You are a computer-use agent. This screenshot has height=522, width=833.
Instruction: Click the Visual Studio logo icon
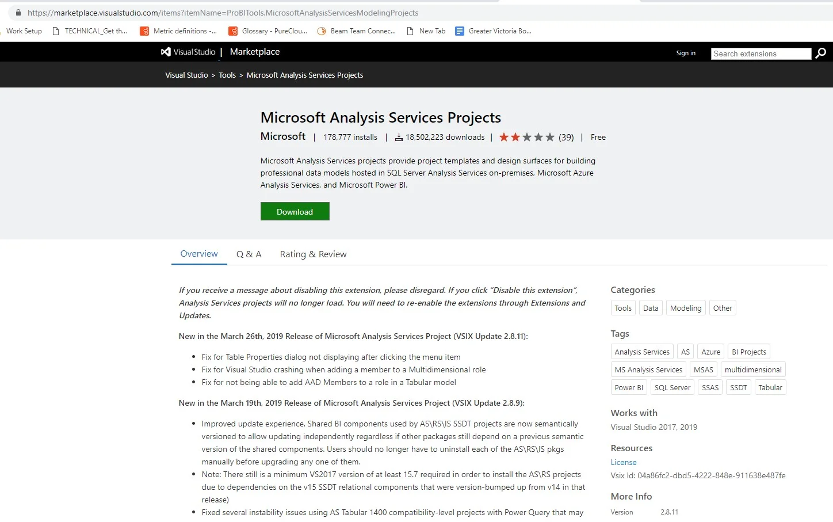(x=166, y=52)
